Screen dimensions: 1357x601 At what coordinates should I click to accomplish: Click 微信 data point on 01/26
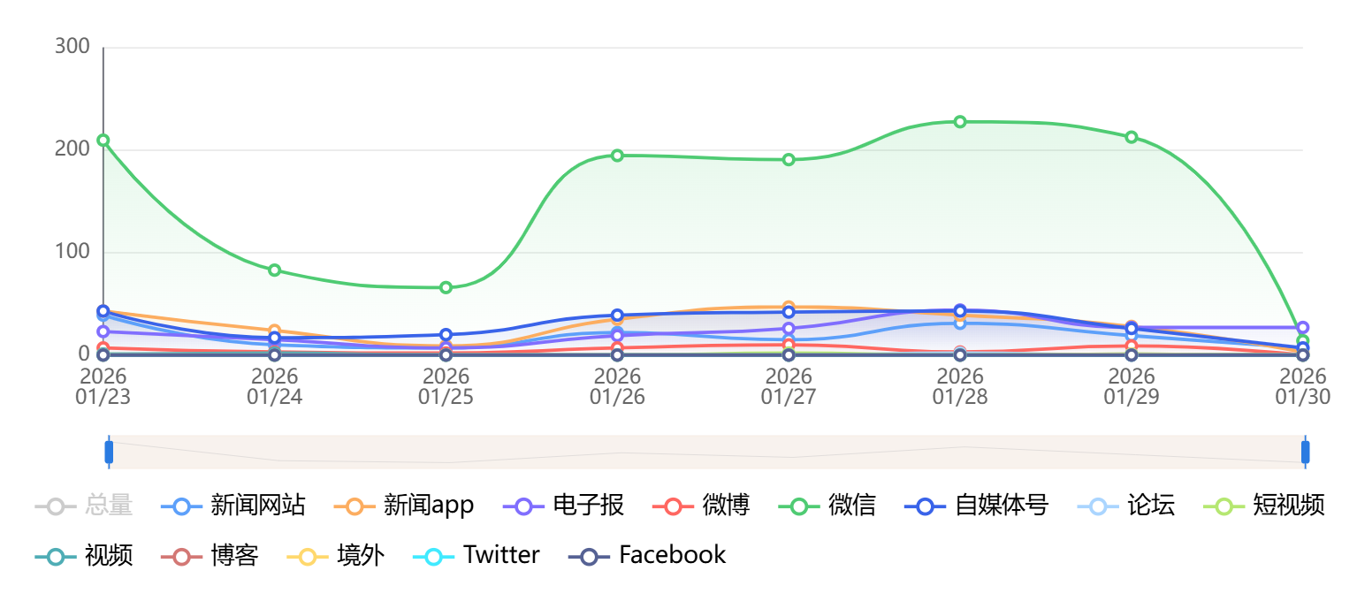coord(617,156)
